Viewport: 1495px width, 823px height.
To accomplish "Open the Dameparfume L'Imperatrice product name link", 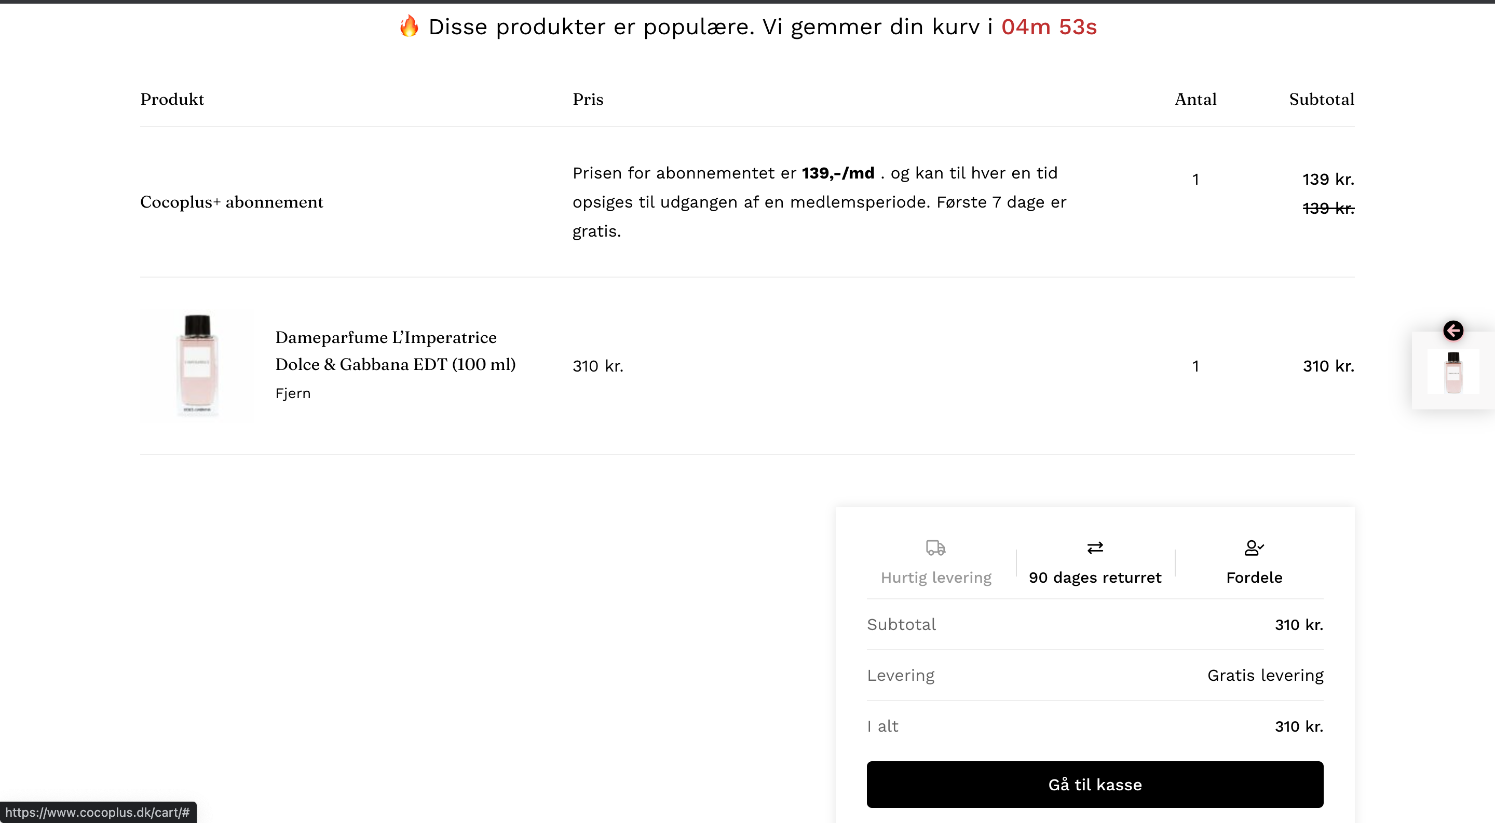I will tap(395, 351).
